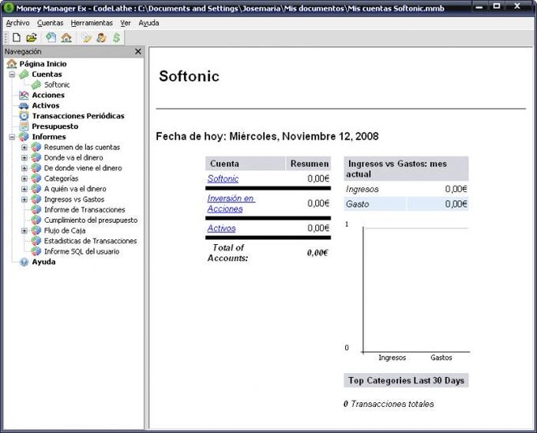
Task: Open the Herramientas menu
Action: click(x=92, y=23)
